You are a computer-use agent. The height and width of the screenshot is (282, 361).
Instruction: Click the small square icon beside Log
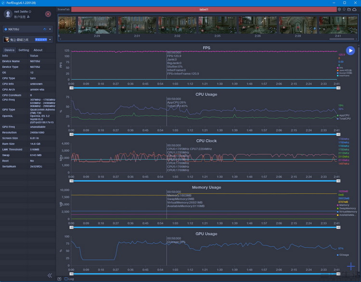59,279
